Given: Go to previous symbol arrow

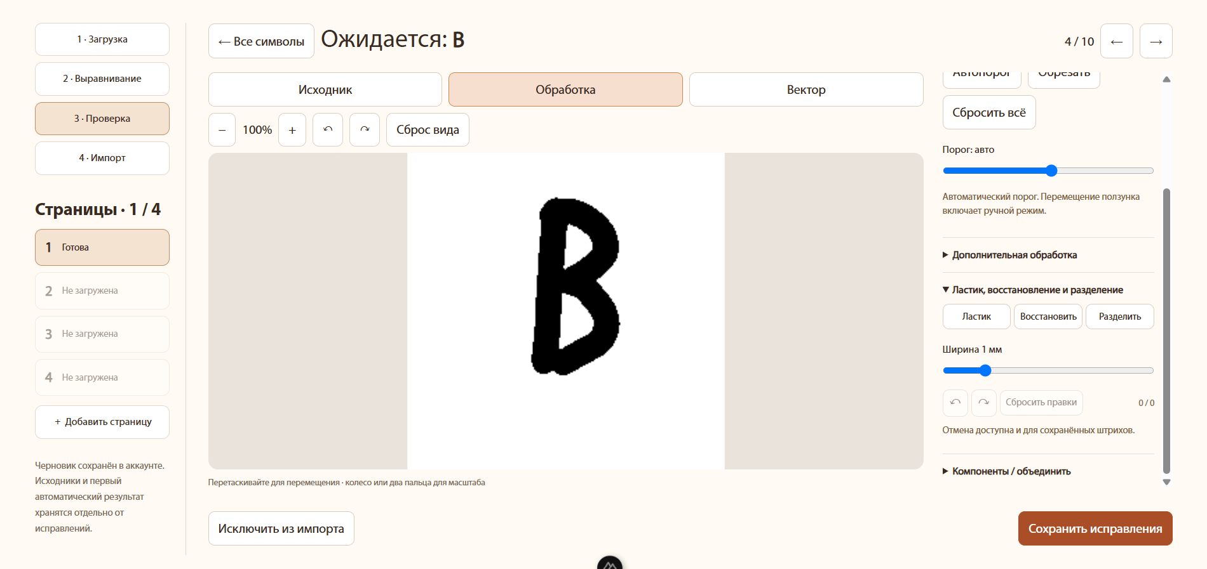Looking at the screenshot, I should click(x=1116, y=41).
